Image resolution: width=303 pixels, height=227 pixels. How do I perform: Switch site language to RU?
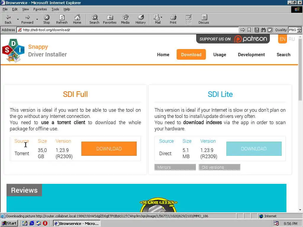pyautogui.click(x=291, y=39)
